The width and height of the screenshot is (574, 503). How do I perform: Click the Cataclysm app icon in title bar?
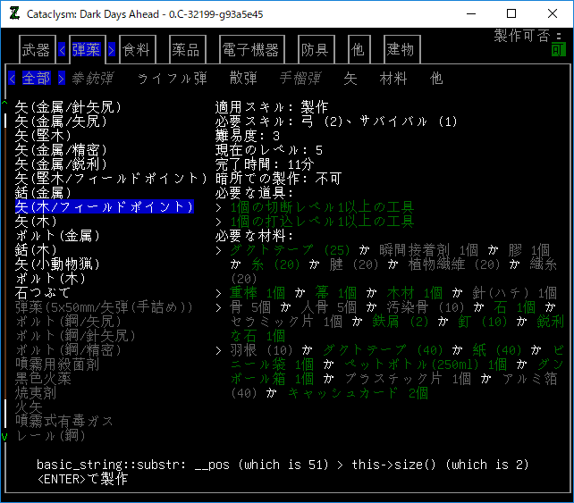tap(13, 13)
